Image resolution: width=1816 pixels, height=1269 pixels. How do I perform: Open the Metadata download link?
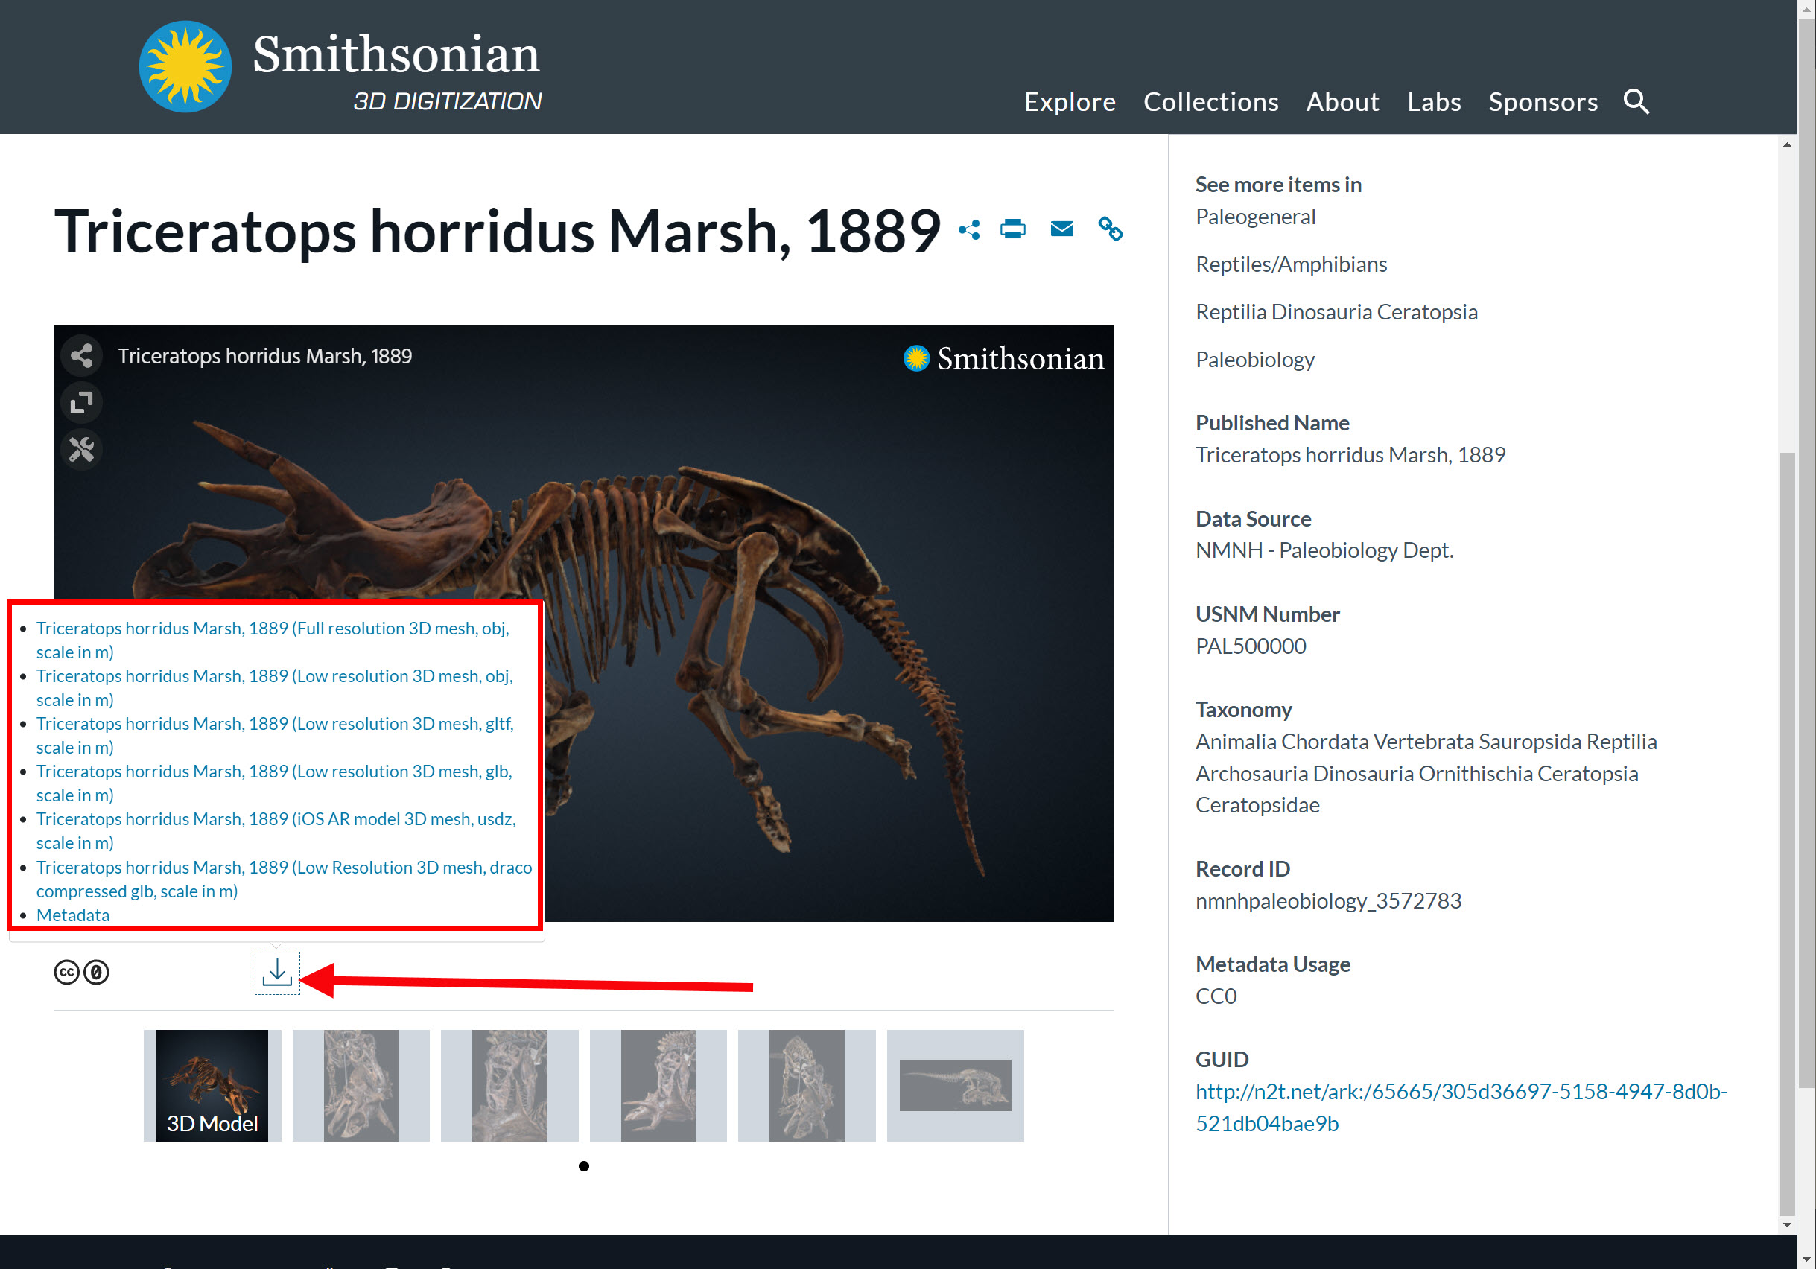click(x=73, y=915)
